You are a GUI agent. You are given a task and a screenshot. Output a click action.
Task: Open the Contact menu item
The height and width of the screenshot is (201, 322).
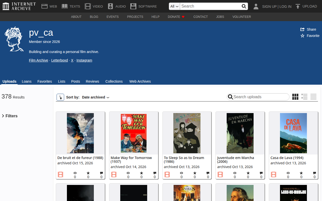200,17
